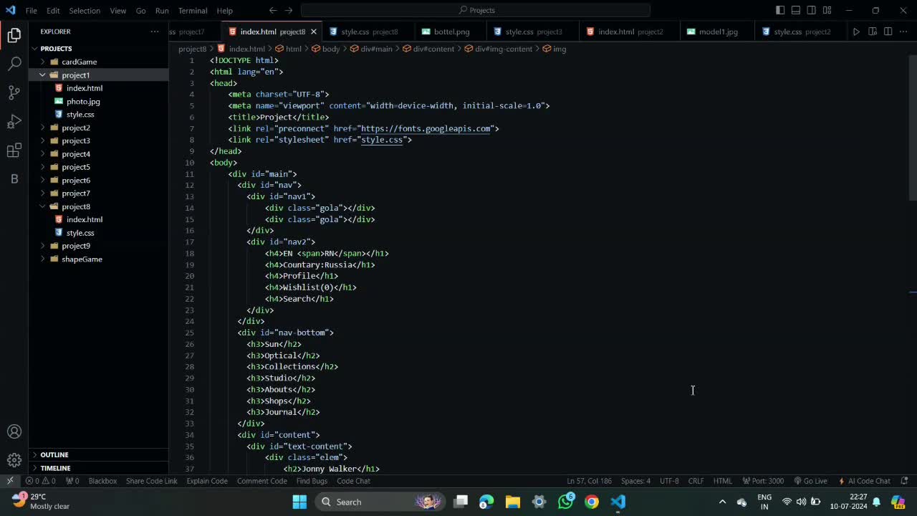Open the Manage gear settings icon

14,460
